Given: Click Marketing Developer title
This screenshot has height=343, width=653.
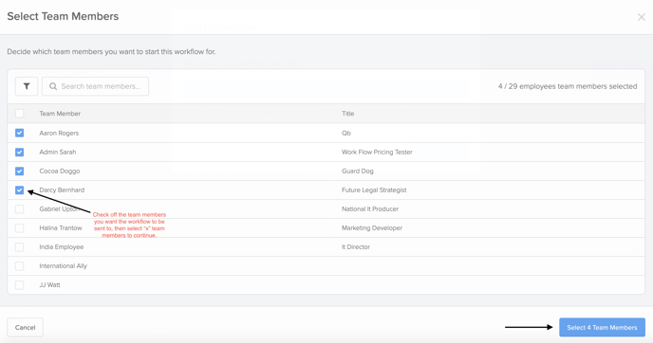Looking at the screenshot, I should tap(372, 228).
